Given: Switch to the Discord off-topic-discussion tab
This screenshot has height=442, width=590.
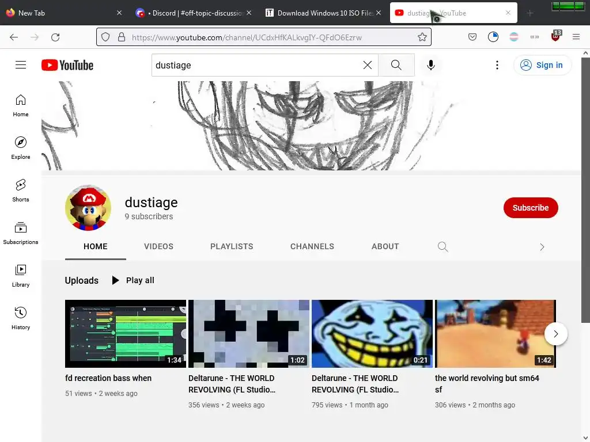Looking at the screenshot, I should pos(193,13).
